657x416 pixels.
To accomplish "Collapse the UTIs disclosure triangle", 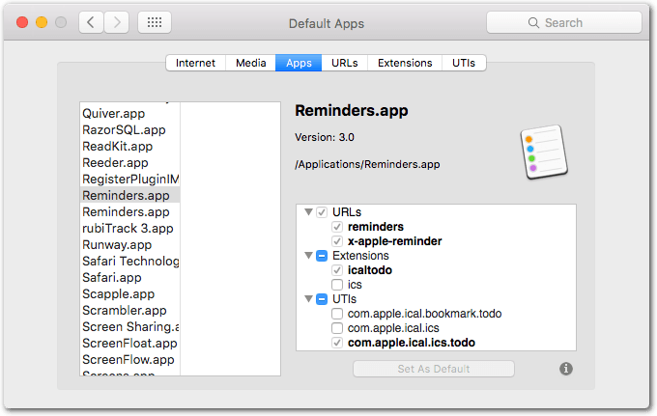I will tap(308, 299).
